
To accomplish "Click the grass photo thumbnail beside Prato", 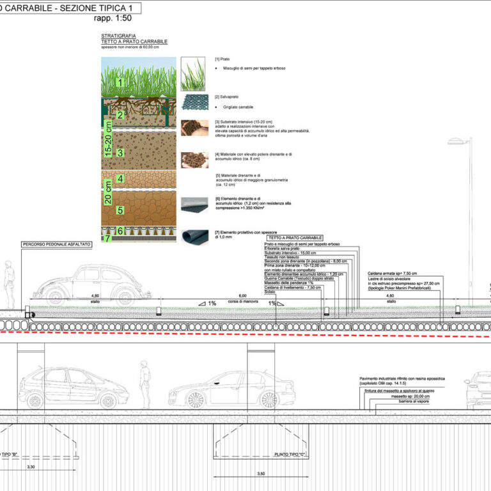I will (192, 74).
